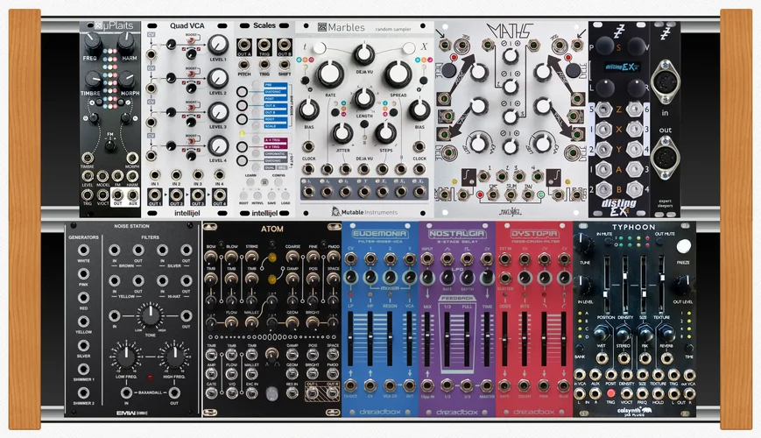
Task: Toggle the OUT MUTE button on Typhoon
Action: [662, 241]
